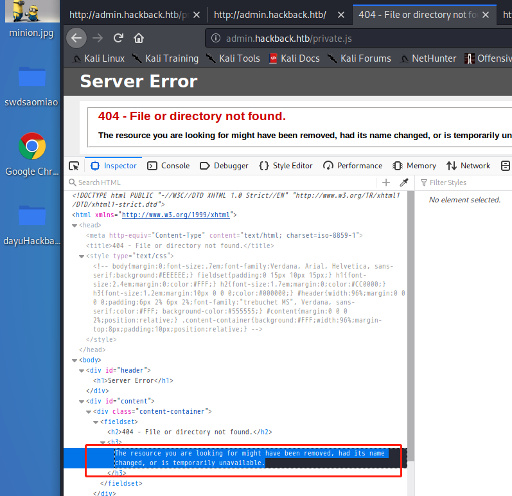
Task: Select the DOCTYPE declaration line
Action: (236, 200)
